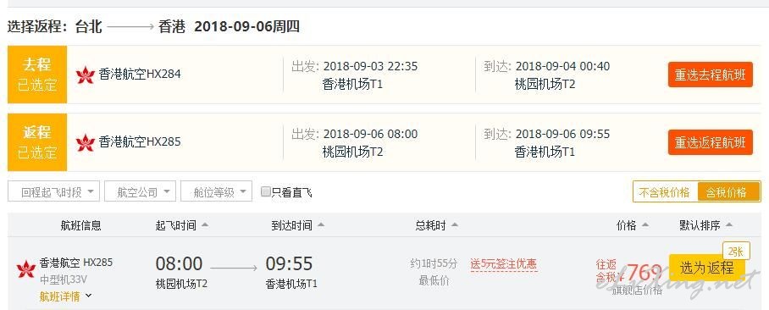Image resolution: width=769 pixels, height=310 pixels.
Task: Switch to 含税价格 view
Action: pyautogui.click(x=729, y=191)
